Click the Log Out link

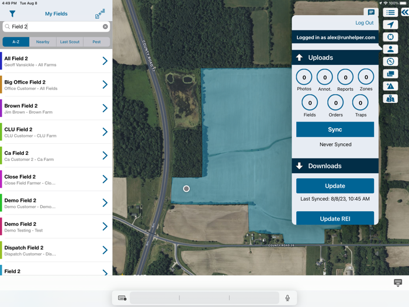coord(364,23)
